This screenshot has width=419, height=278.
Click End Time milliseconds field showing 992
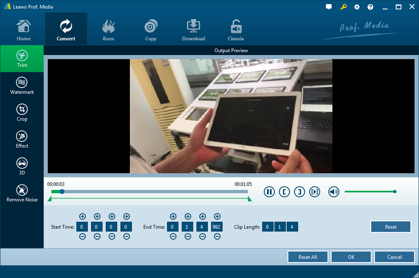(x=217, y=227)
